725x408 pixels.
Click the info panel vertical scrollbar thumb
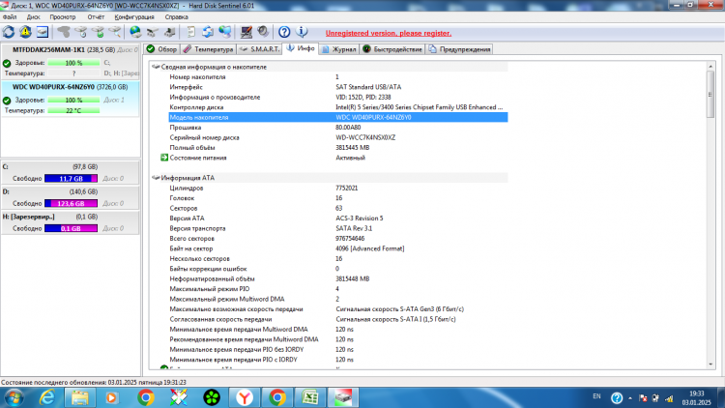tap(710, 95)
